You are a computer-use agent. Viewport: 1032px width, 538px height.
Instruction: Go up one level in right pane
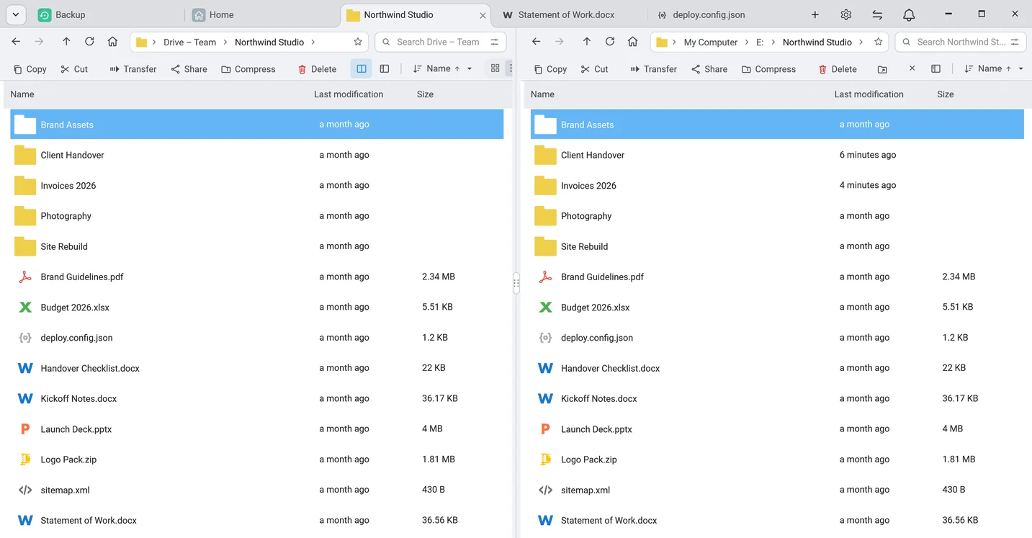587,42
